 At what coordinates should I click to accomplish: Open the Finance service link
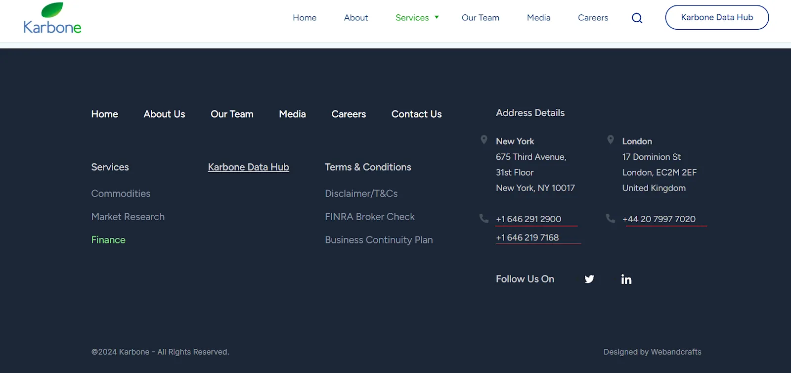click(x=108, y=240)
